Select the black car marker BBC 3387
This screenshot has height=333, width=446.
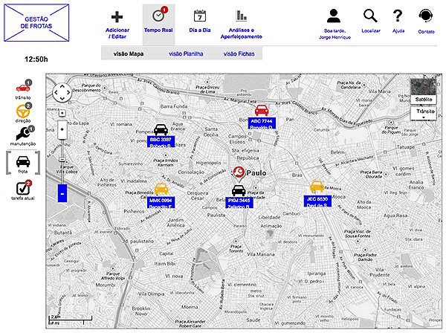pyautogui.click(x=161, y=129)
